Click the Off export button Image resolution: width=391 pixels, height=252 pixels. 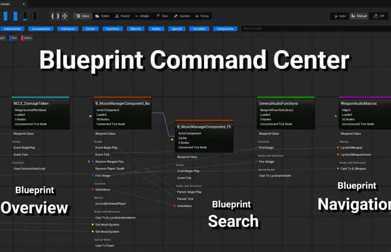(379, 16)
